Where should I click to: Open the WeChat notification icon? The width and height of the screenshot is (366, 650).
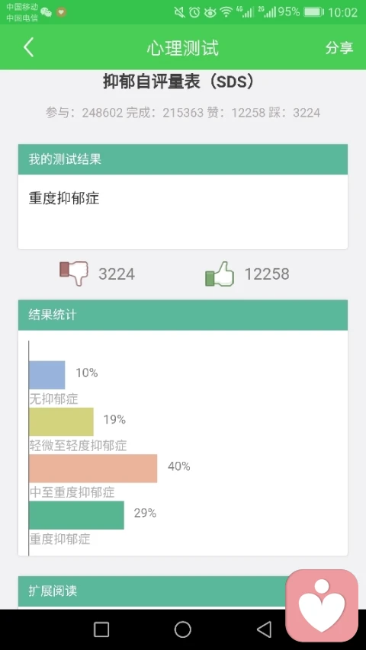pyautogui.click(x=46, y=12)
